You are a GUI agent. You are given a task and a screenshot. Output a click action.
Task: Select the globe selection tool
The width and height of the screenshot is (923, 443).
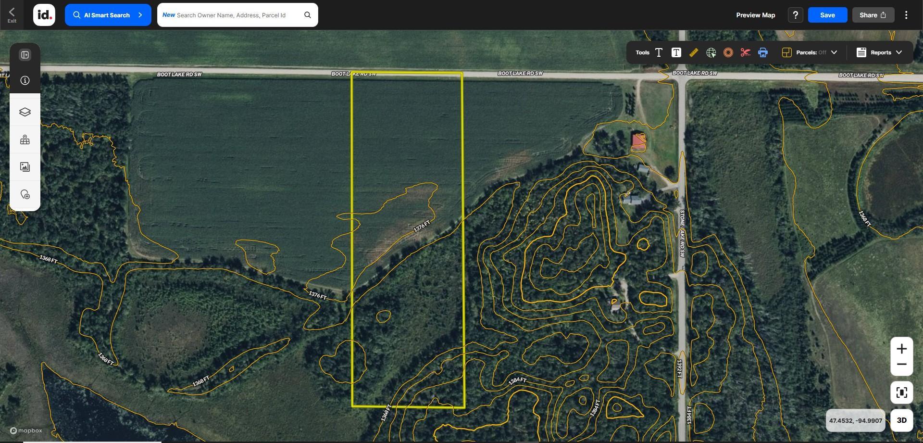[711, 52]
